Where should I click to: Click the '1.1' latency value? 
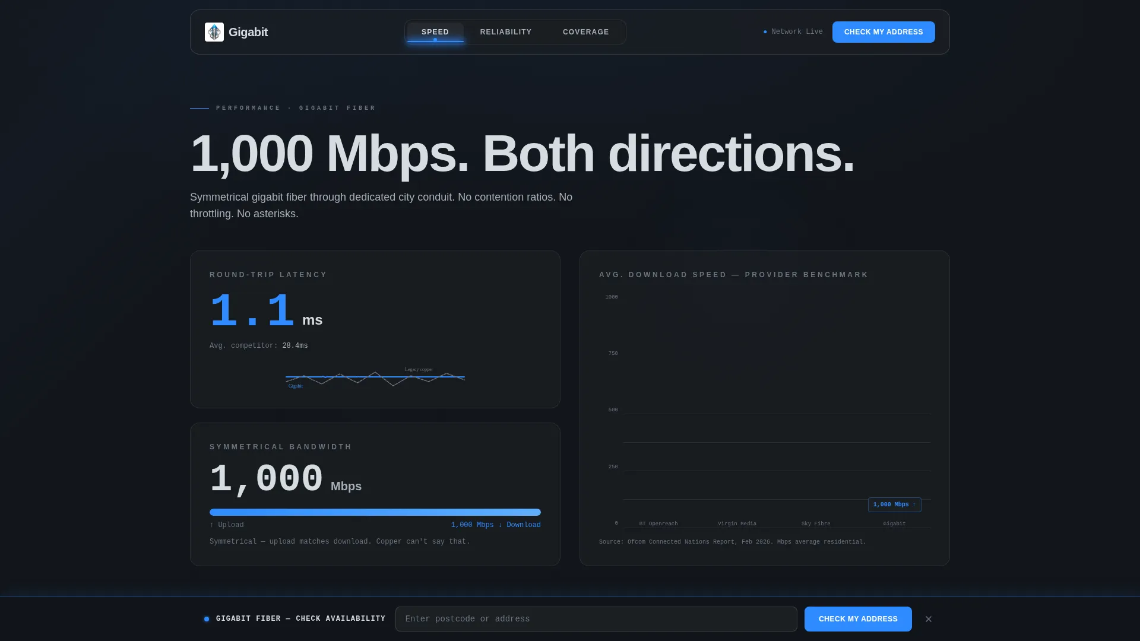pyautogui.click(x=252, y=311)
